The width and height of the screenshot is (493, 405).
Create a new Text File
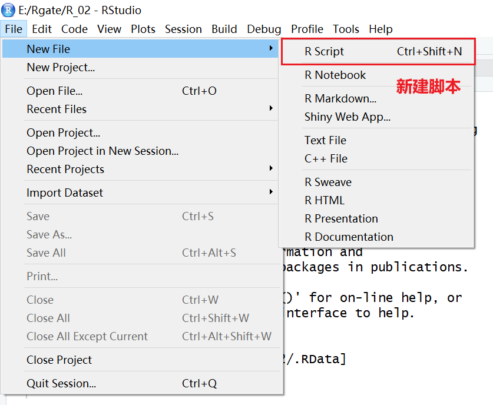(325, 140)
